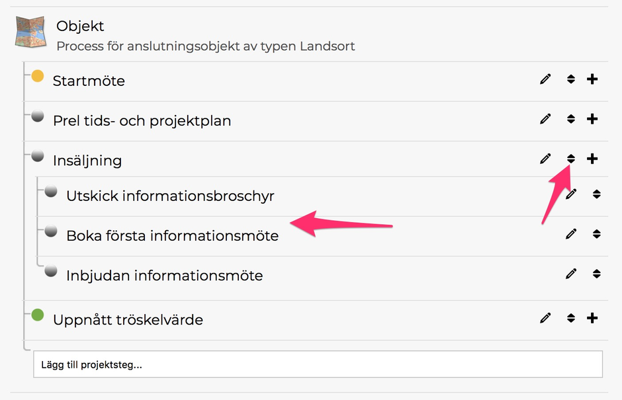This screenshot has width=622, height=400.
Task: Click the edit pencil for Startmöte
Action: coord(545,80)
